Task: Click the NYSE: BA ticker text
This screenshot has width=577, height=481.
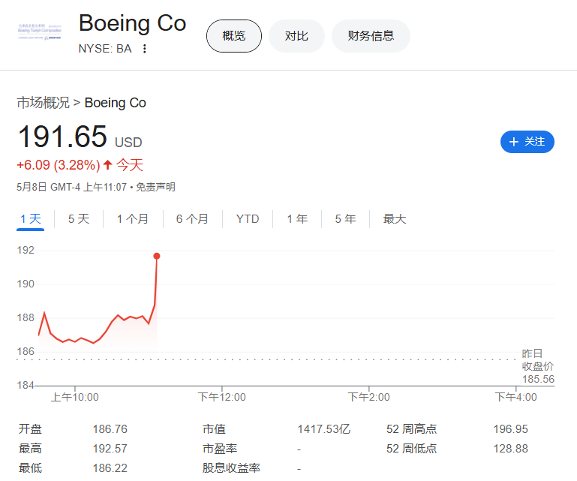Action: [x=105, y=49]
